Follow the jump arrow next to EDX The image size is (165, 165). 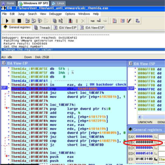pyautogui.click(x=156, y=154)
